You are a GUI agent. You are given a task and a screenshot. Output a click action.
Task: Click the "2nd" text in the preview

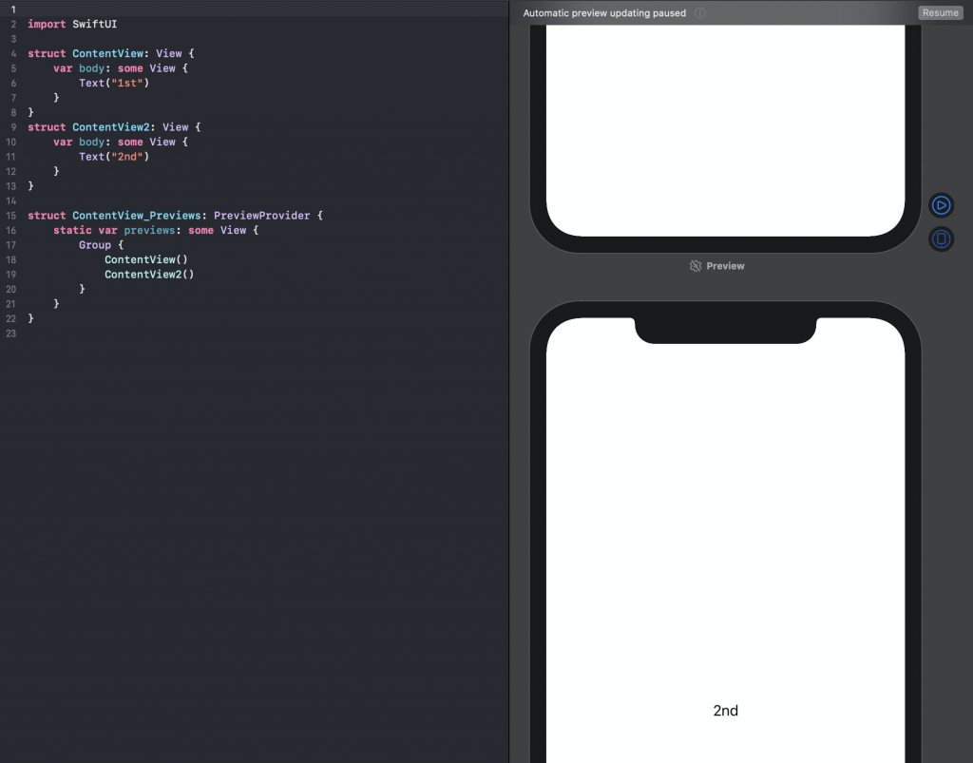[725, 711]
